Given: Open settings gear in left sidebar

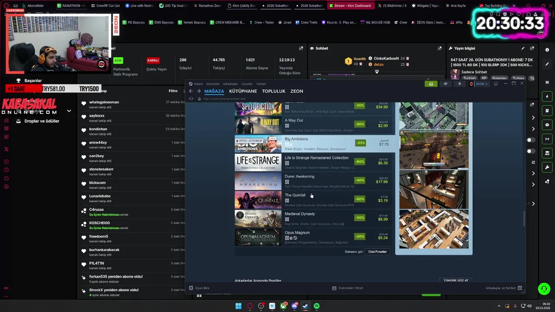Looking at the screenshot, I should coord(6,187).
